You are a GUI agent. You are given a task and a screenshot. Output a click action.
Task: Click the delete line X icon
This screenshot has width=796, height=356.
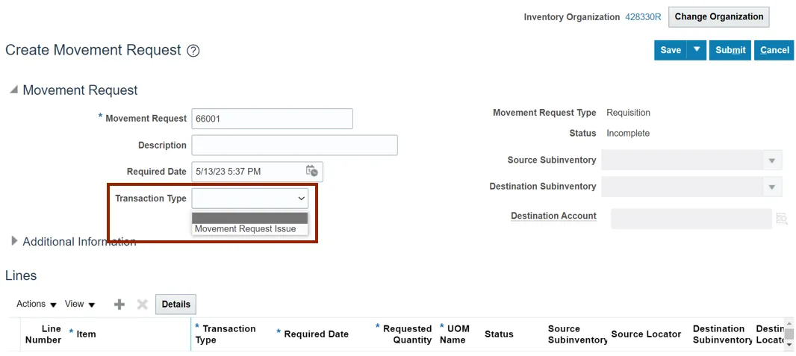143,304
